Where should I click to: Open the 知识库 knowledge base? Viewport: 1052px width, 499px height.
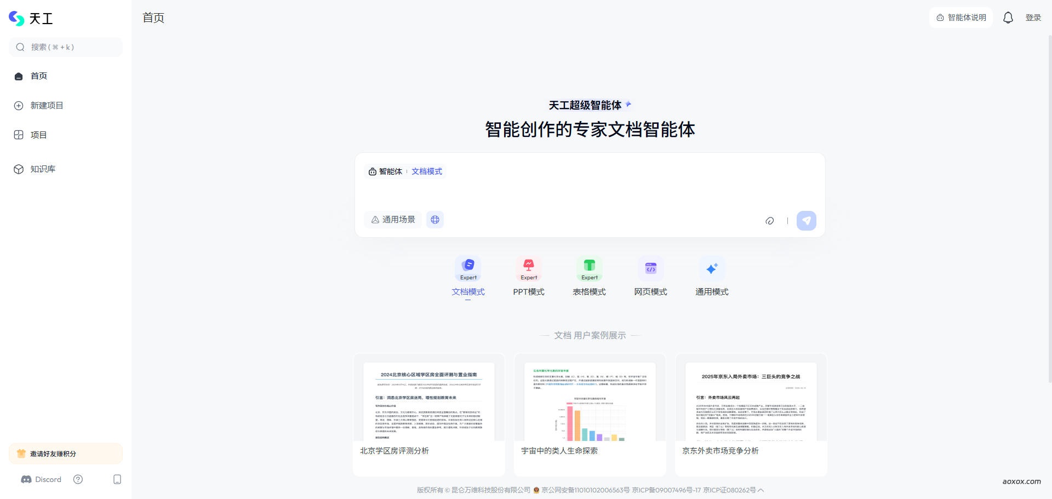click(66, 169)
